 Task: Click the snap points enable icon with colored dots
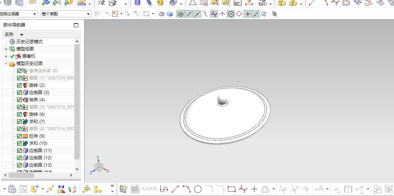pos(180,14)
